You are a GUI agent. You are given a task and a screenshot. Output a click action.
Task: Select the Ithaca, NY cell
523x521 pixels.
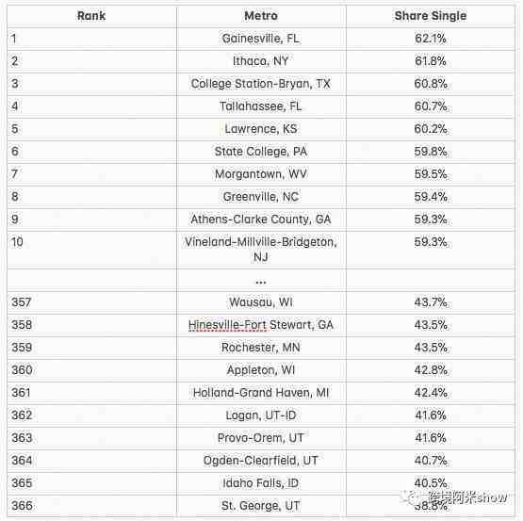261,61
